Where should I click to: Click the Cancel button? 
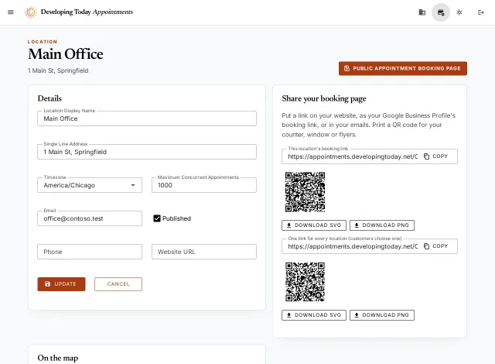pyautogui.click(x=118, y=284)
